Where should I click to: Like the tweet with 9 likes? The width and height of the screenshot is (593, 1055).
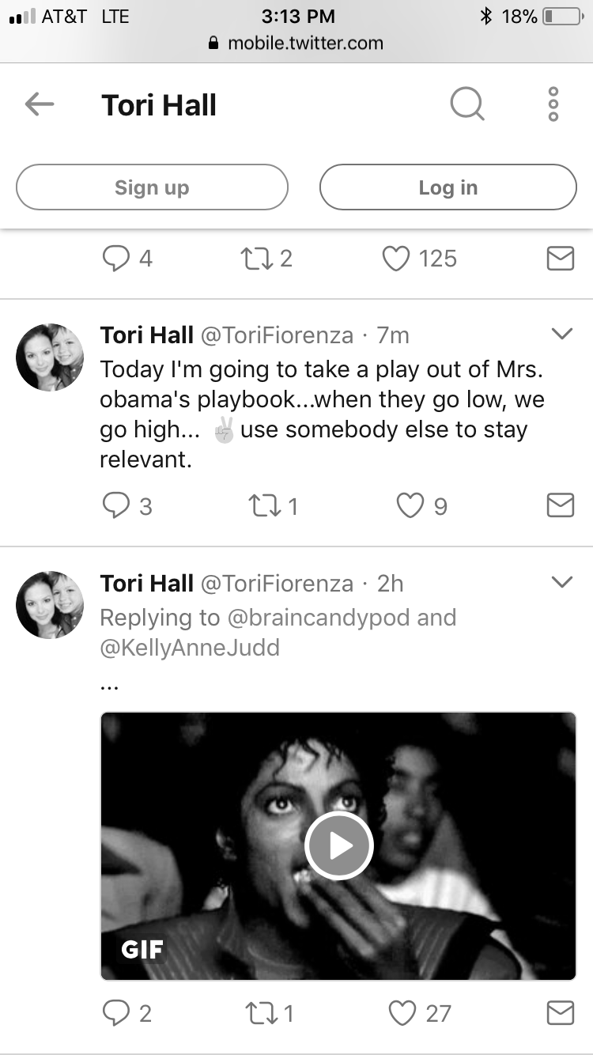point(410,505)
